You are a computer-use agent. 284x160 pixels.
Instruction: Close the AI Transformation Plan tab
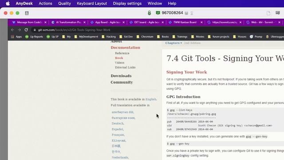[84, 22]
